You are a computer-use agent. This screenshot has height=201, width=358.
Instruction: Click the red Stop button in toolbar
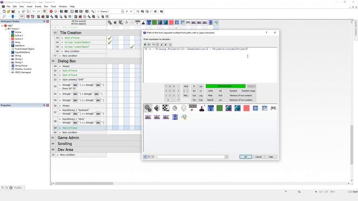pos(51,11)
